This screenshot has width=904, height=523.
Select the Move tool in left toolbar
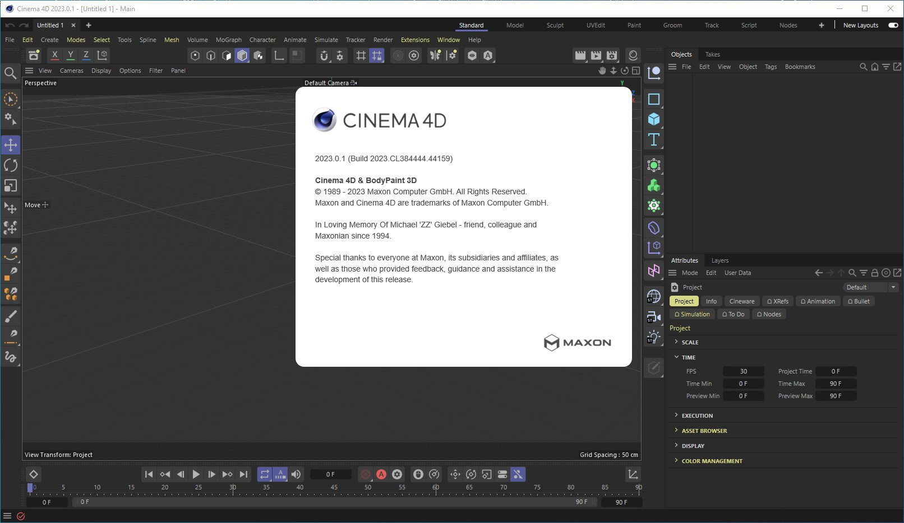coord(11,145)
